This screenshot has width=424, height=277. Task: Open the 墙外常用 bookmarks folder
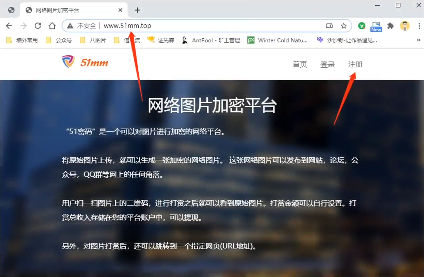pyautogui.click(x=22, y=40)
